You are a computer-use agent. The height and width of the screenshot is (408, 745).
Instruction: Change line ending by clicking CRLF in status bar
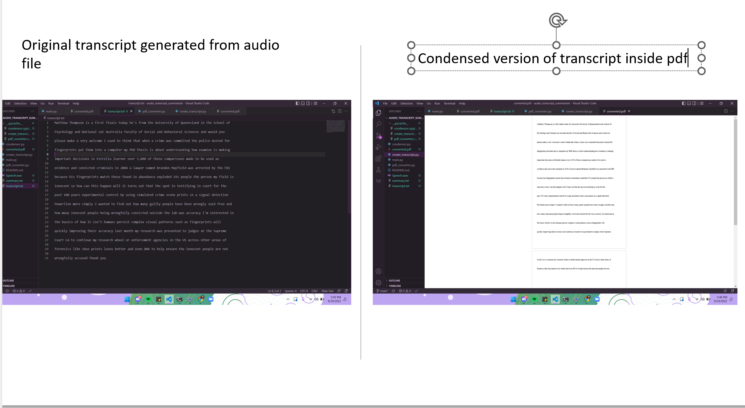(314, 291)
